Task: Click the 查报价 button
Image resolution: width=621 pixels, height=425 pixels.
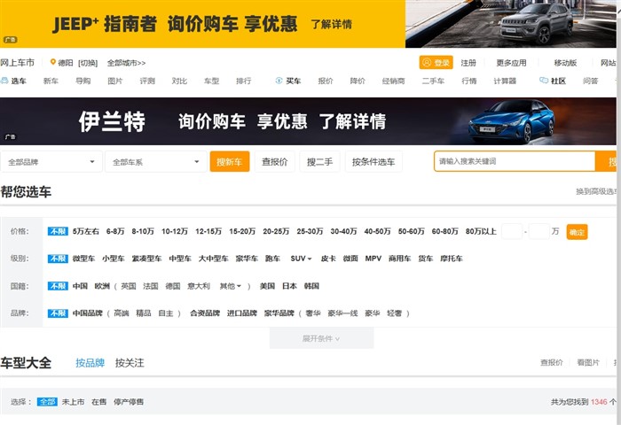Action: coord(274,161)
